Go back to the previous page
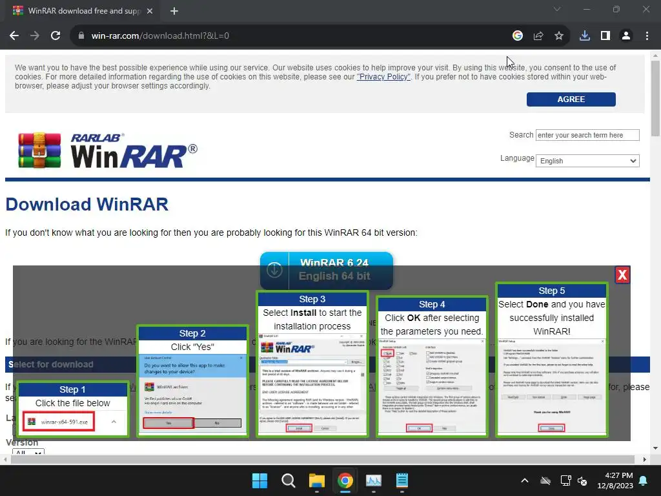The height and width of the screenshot is (496, 661). 14,36
